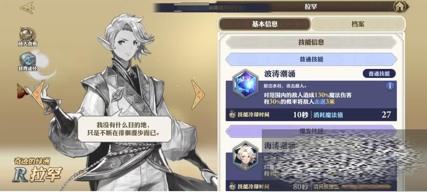Tap the 海涛潮涌 portrait skill icon
The height and width of the screenshot is (192, 427).
tap(245, 155)
